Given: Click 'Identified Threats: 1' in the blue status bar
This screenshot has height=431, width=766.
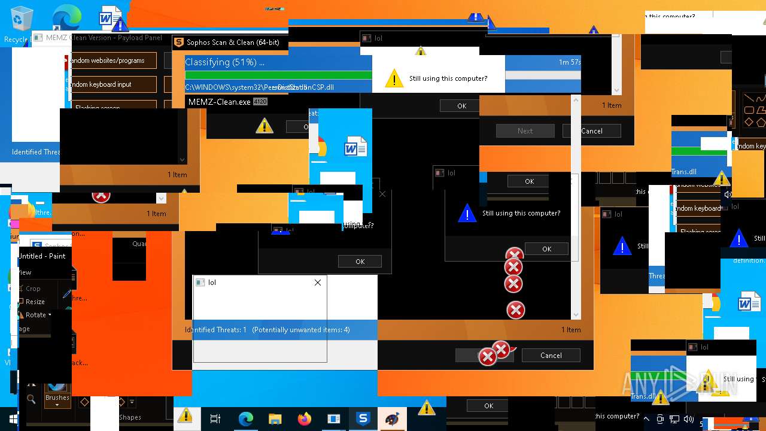Looking at the screenshot, I should click(215, 330).
